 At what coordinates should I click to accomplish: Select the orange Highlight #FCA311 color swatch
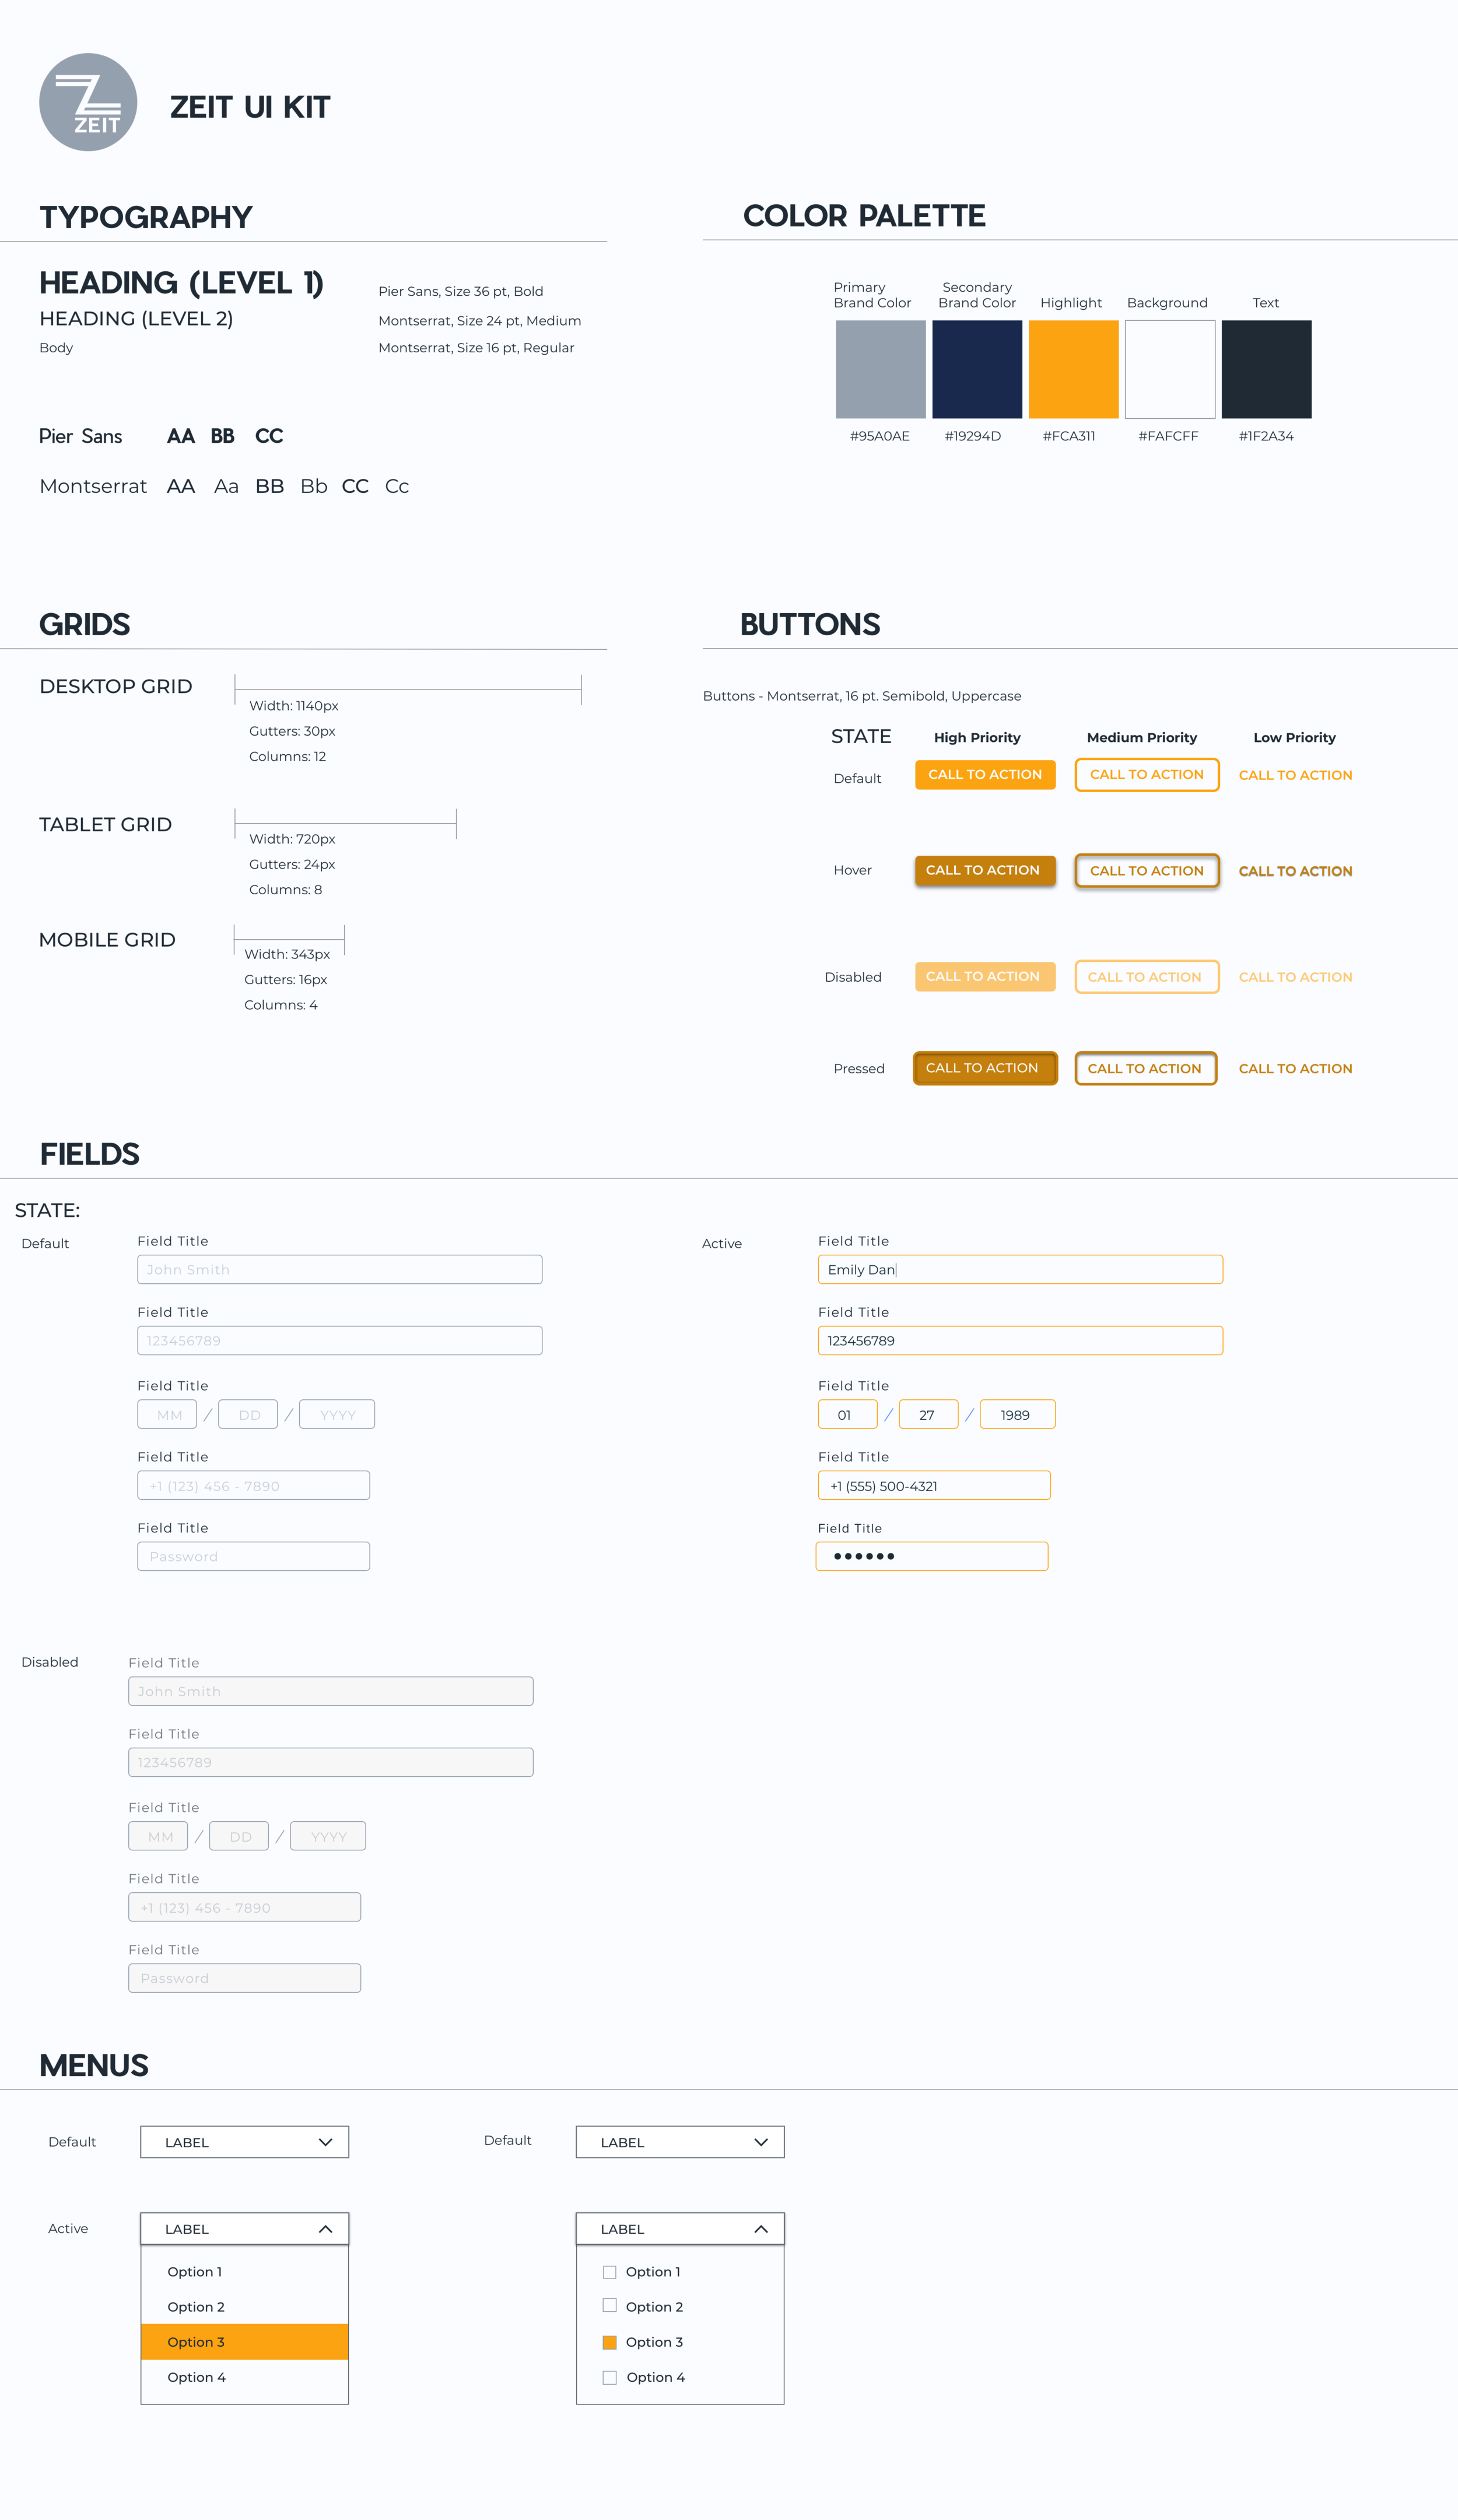point(1073,369)
